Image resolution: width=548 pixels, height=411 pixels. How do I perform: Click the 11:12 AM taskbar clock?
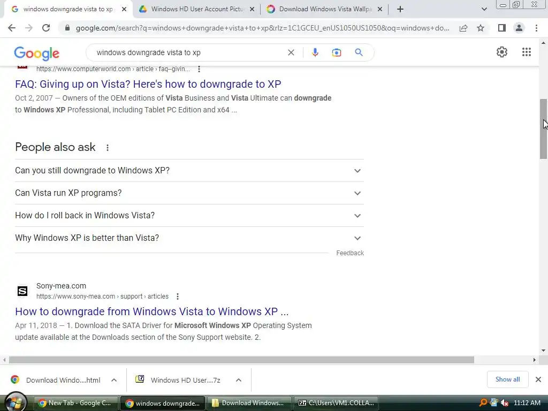click(x=527, y=402)
